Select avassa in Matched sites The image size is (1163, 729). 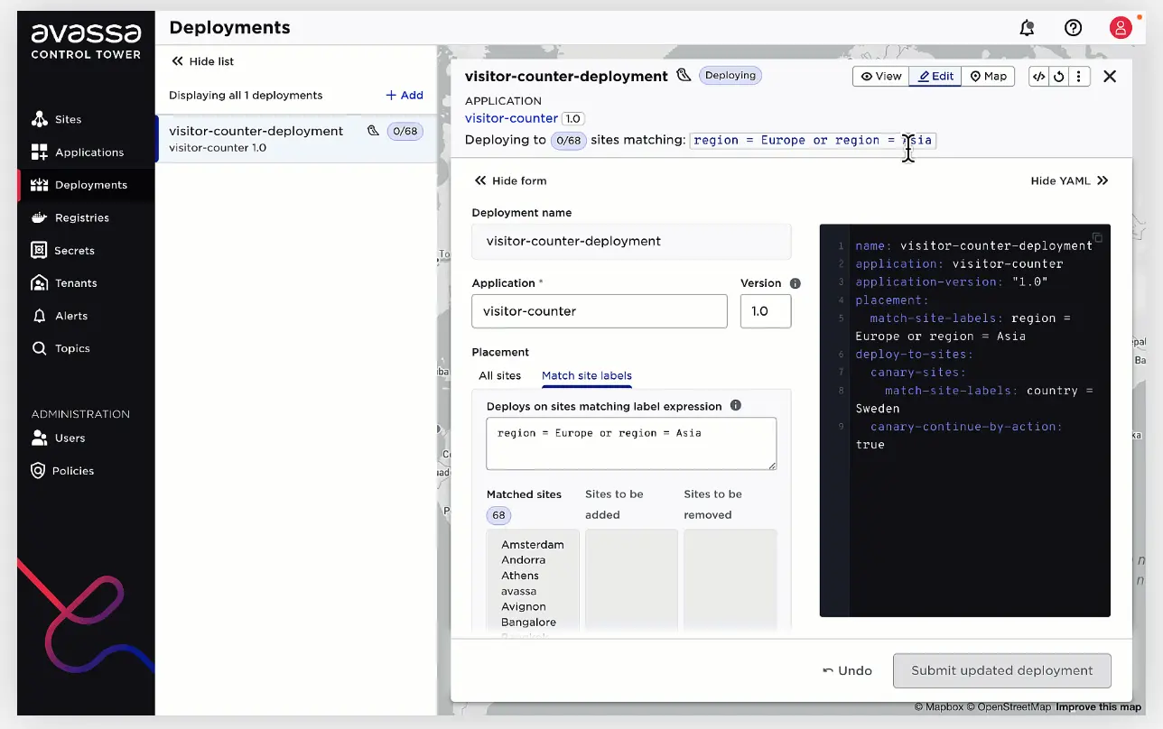pyautogui.click(x=519, y=591)
